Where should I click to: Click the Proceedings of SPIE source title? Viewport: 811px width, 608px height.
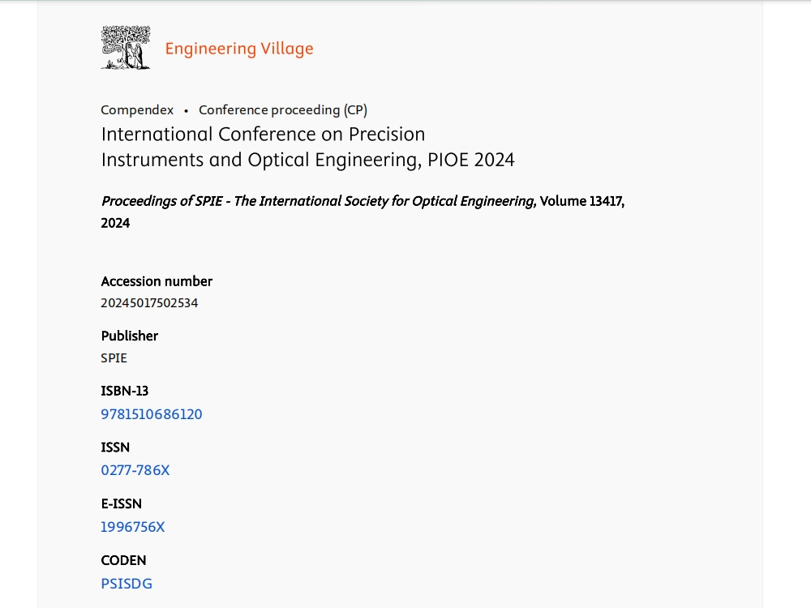click(x=319, y=201)
